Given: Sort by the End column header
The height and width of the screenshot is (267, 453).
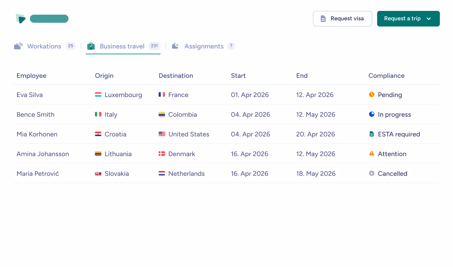Looking at the screenshot, I should (x=302, y=76).
